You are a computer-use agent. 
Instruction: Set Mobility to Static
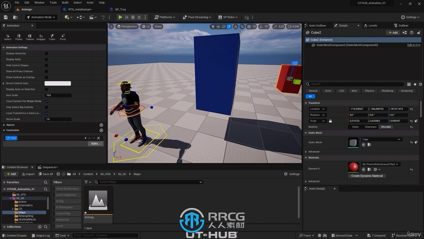pyautogui.click(x=355, y=127)
